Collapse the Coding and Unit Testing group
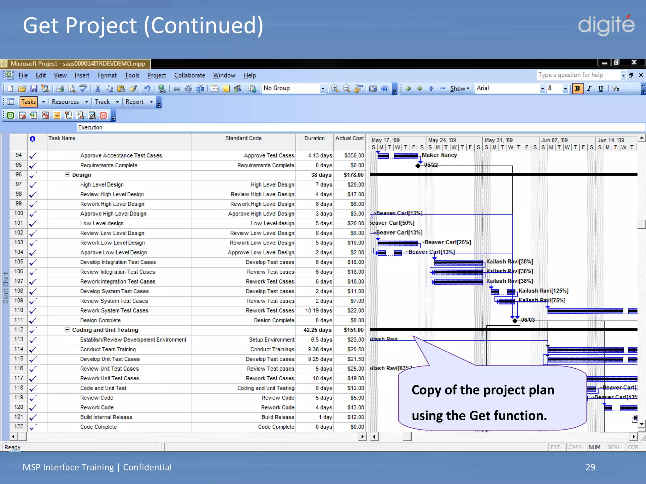This screenshot has height=484, width=646. tap(67, 330)
